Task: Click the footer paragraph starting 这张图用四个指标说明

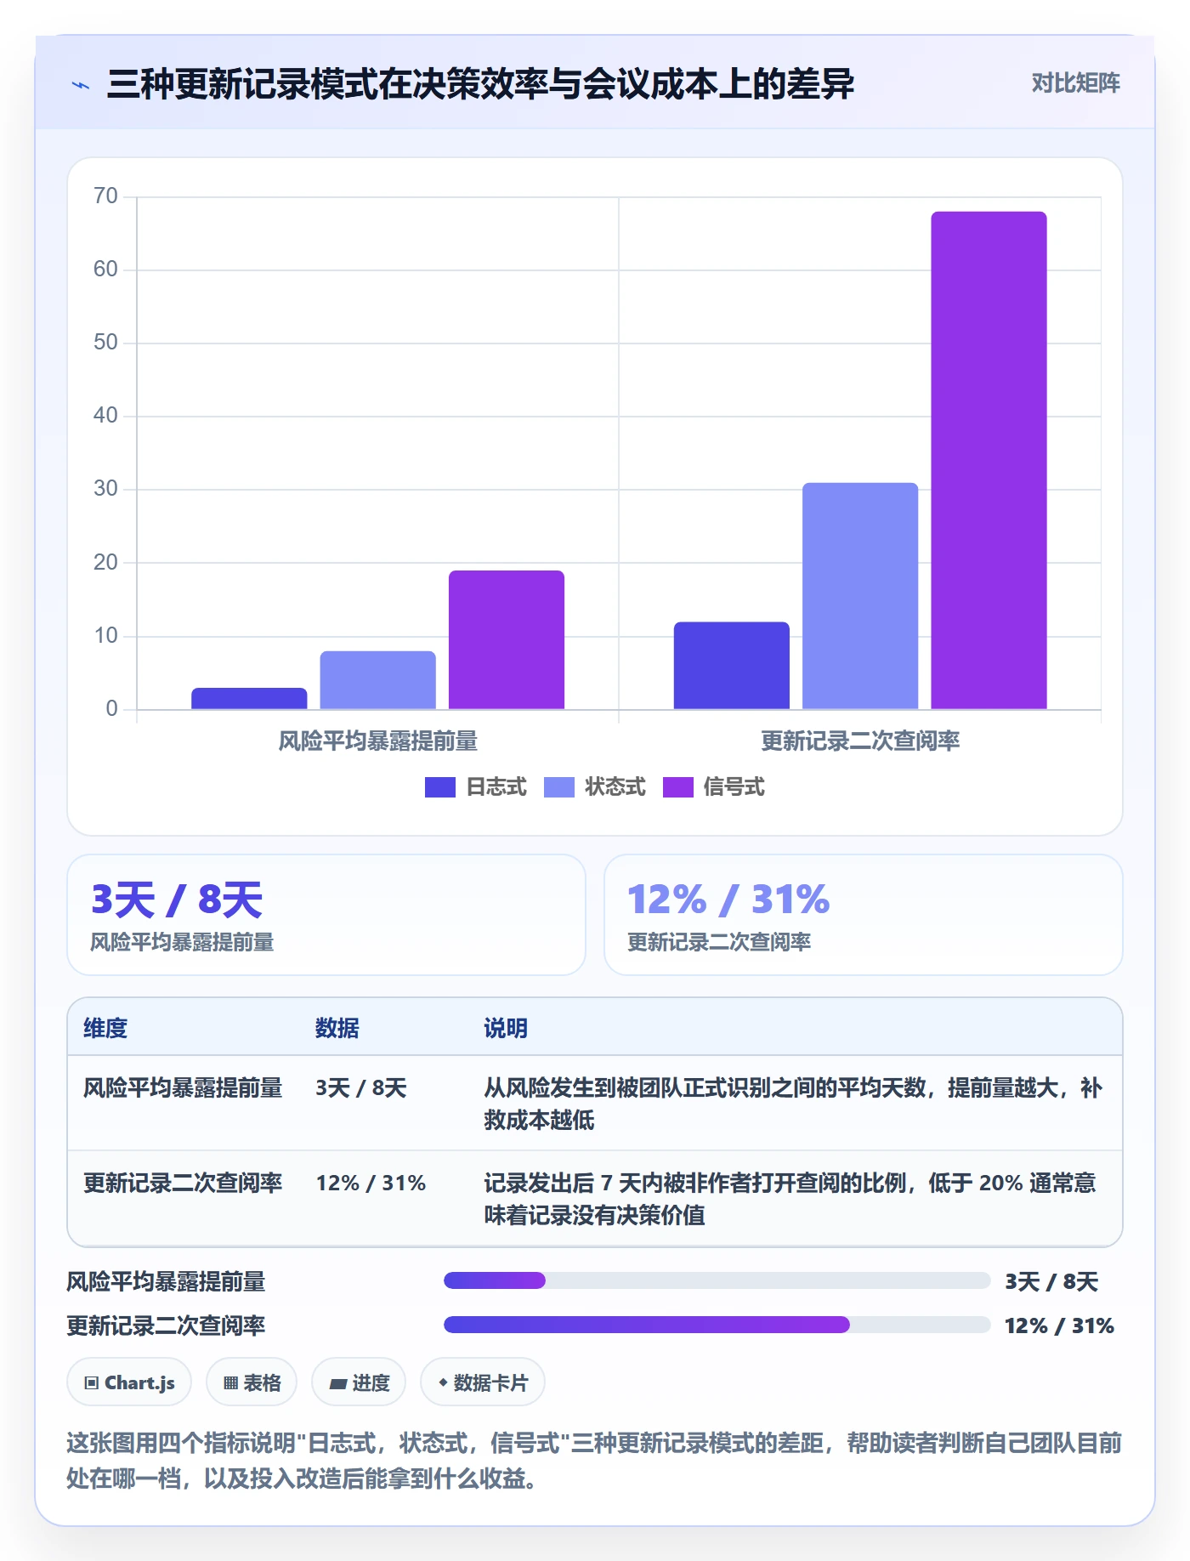Action: pos(594,1461)
